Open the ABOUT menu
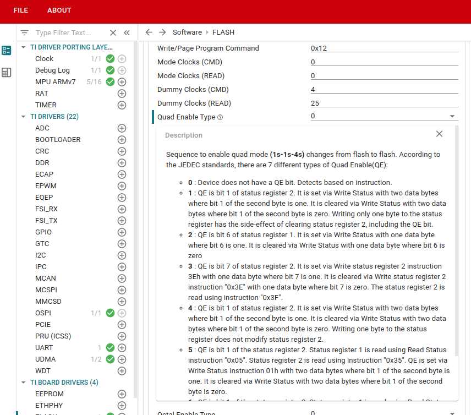This screenshot has height=415, width=471. coord(59,10)
